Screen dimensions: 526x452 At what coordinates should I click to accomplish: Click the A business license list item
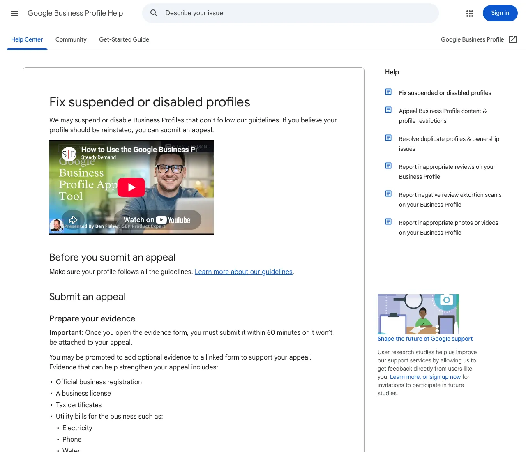pos(83,393)
